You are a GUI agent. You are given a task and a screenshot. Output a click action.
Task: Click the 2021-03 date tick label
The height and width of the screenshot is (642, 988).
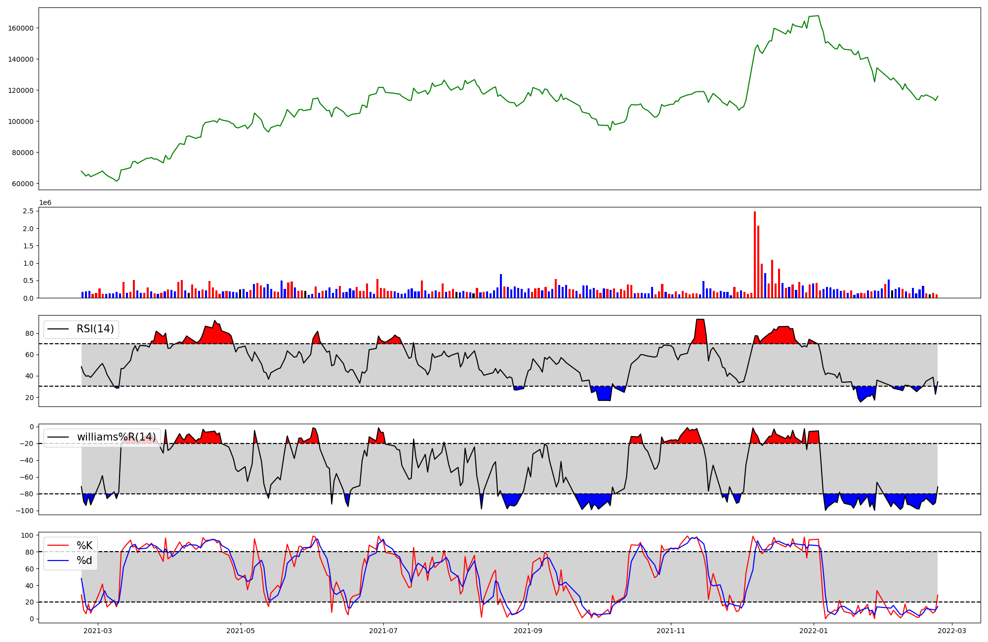[x=98, y=631]
